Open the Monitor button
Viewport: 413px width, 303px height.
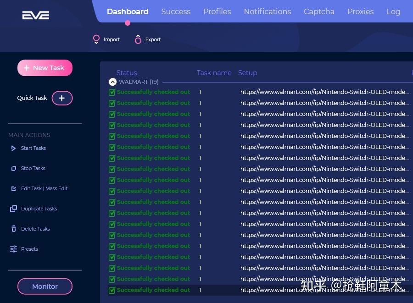45,286
